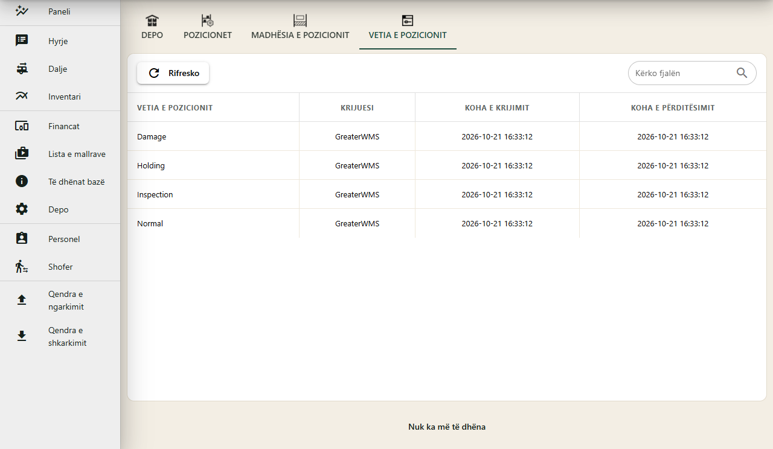Click the Qendra e shkarkimit download icon

[x=22, y=336]
